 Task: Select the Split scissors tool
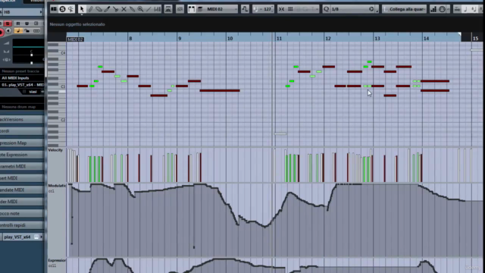tap(115, 9)
